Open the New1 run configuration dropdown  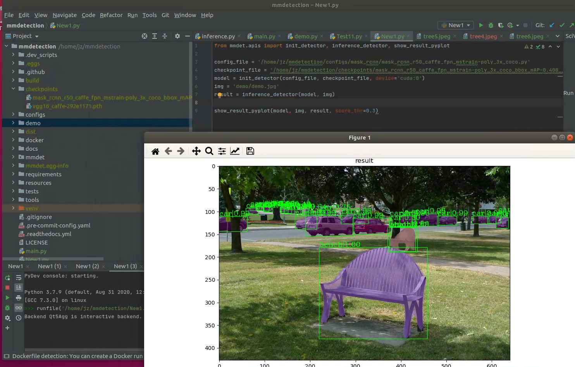coord(456,25)
